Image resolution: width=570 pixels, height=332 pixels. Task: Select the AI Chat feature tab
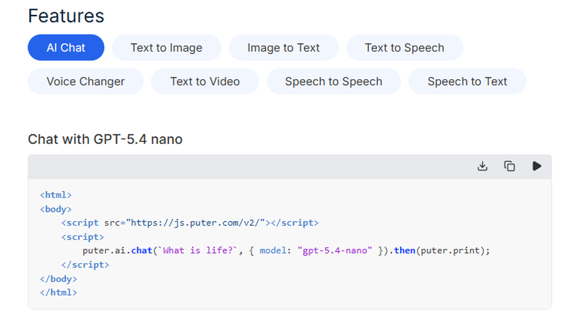(x=66, y=48)
